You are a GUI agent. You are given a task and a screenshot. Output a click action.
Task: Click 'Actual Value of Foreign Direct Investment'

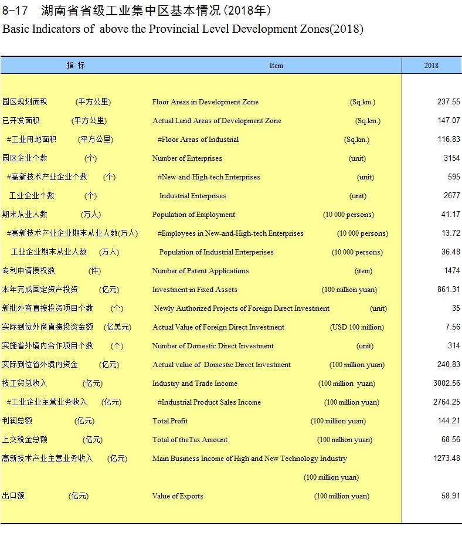coord(219,327)
